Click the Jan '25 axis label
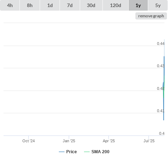 (69, 141)
